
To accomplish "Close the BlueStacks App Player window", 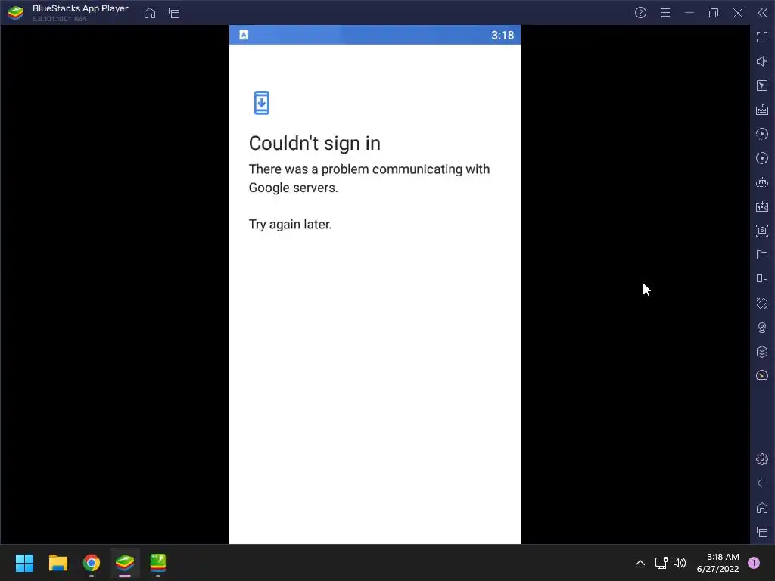I will (x=738, y=13).
